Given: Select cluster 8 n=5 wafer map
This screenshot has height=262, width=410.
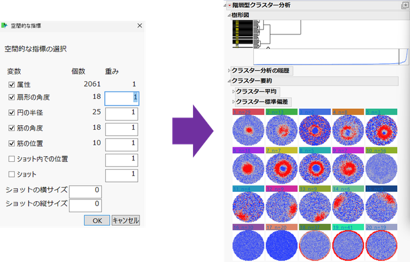Looking at the screenshot, I should (315, 169).
